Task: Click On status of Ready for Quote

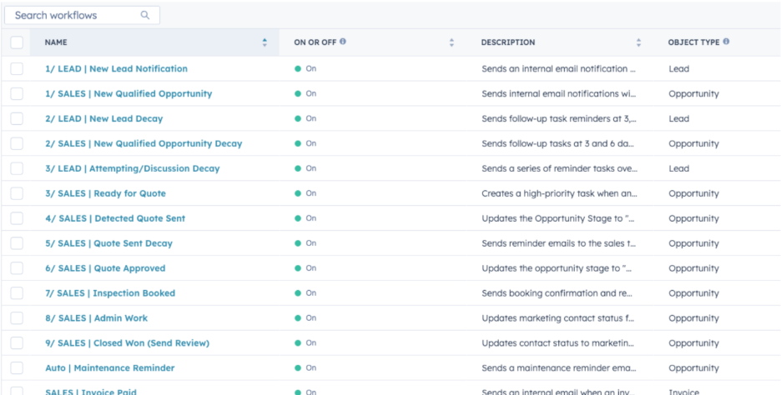Action: pos(305,193)
